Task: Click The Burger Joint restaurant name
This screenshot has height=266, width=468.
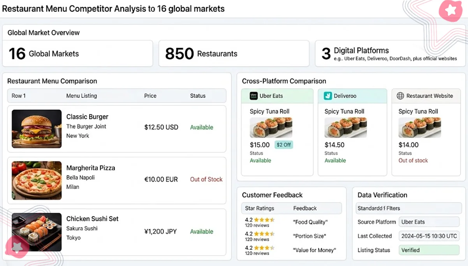Action: click(86, 126)
